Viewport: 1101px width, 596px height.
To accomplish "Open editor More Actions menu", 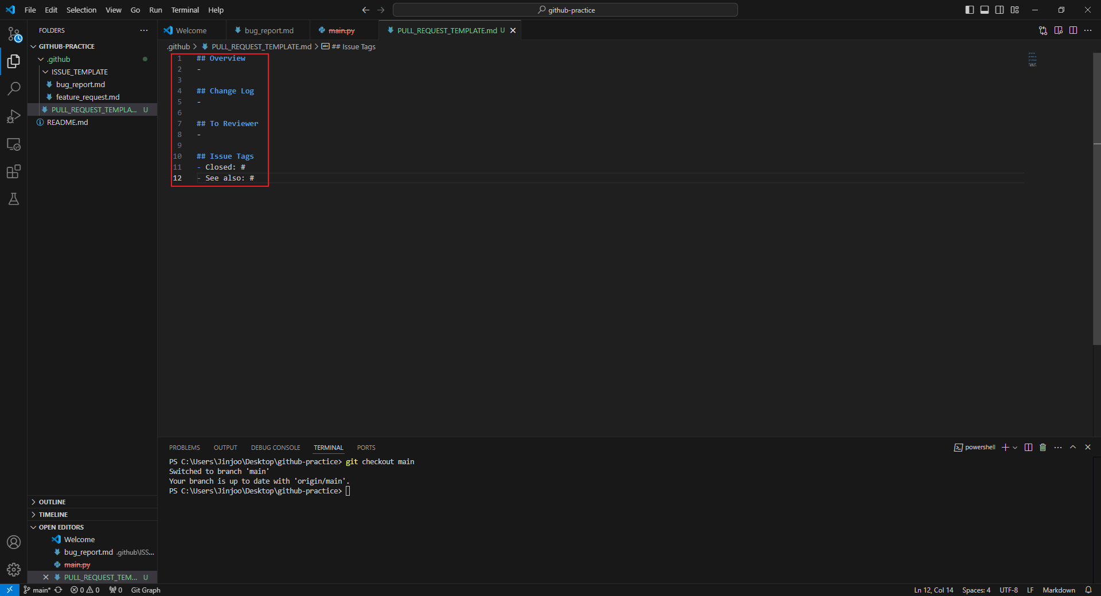I will [x=1088, y=30].
